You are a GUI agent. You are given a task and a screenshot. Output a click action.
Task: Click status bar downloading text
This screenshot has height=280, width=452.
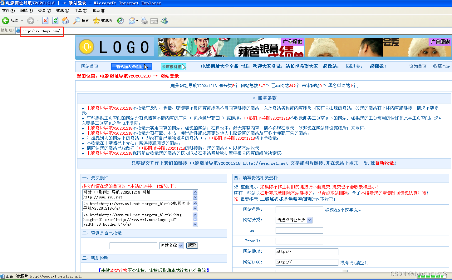46,276
